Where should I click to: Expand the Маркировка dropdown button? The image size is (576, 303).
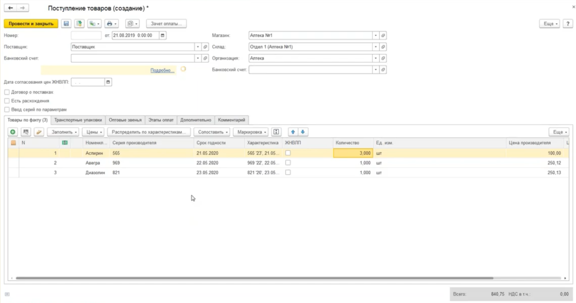point(250,132)
